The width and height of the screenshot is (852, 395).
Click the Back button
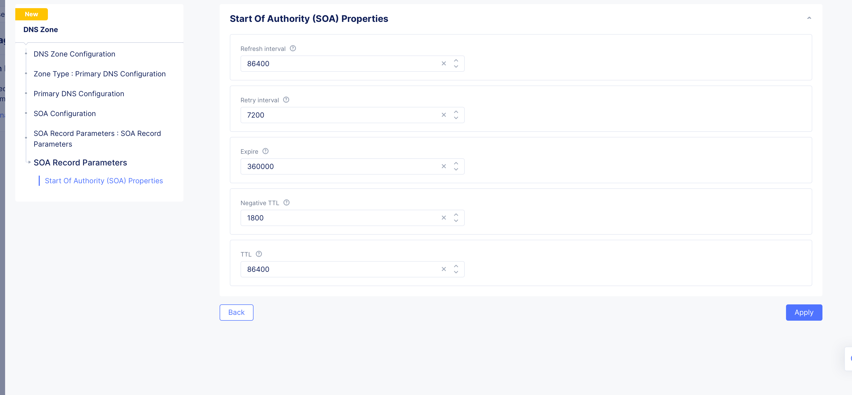(x=236, y=312)
